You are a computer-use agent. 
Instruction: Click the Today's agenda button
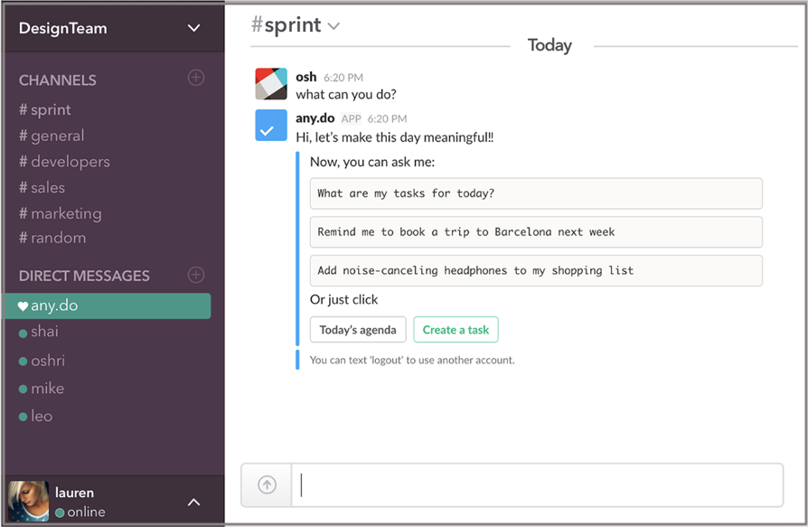click(358, 330)
